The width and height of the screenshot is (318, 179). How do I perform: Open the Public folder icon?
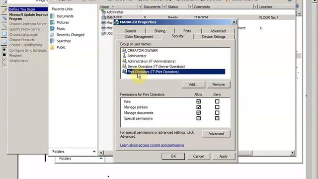tap(52, 47)
